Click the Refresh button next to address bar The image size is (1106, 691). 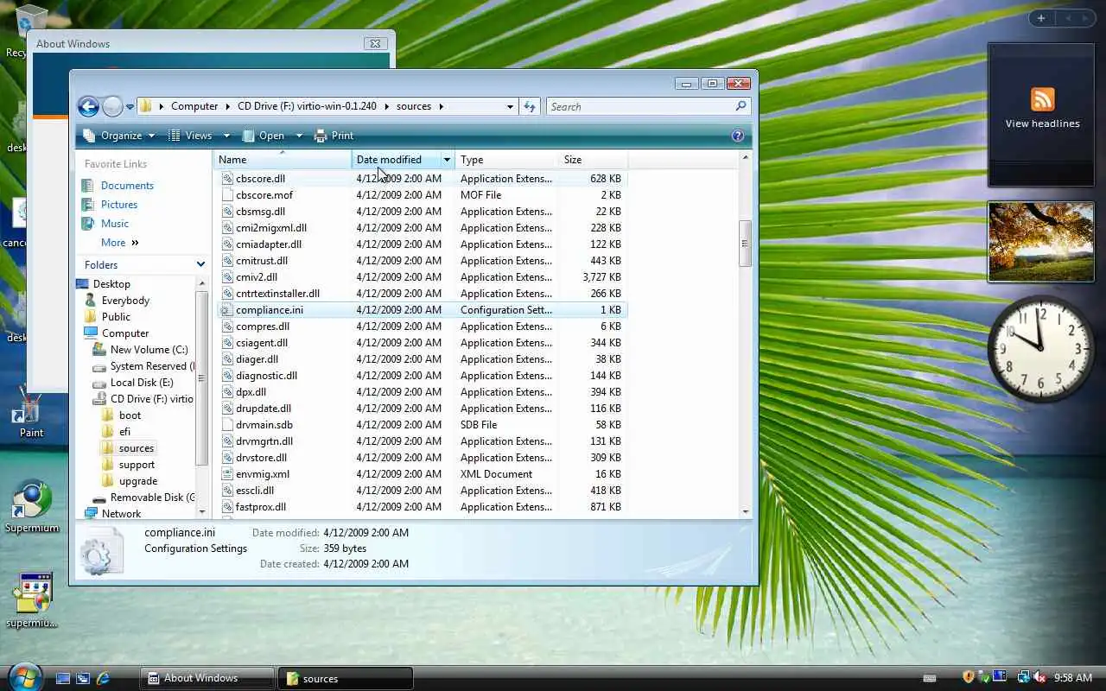[530, 106]
